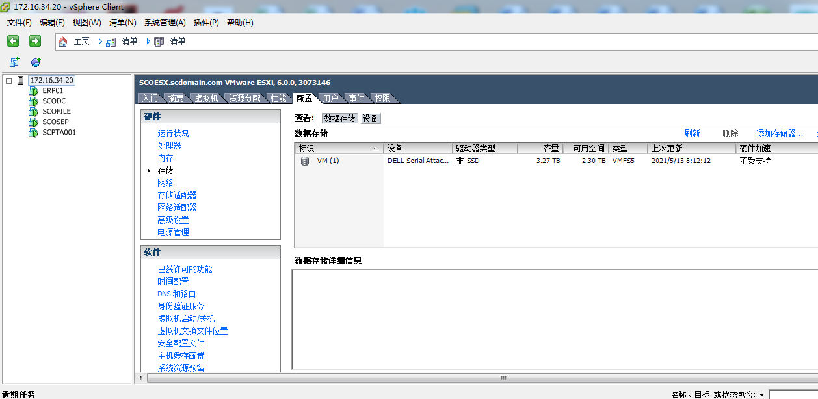Click the datastore icon for VM (1)

pos(304,161)
